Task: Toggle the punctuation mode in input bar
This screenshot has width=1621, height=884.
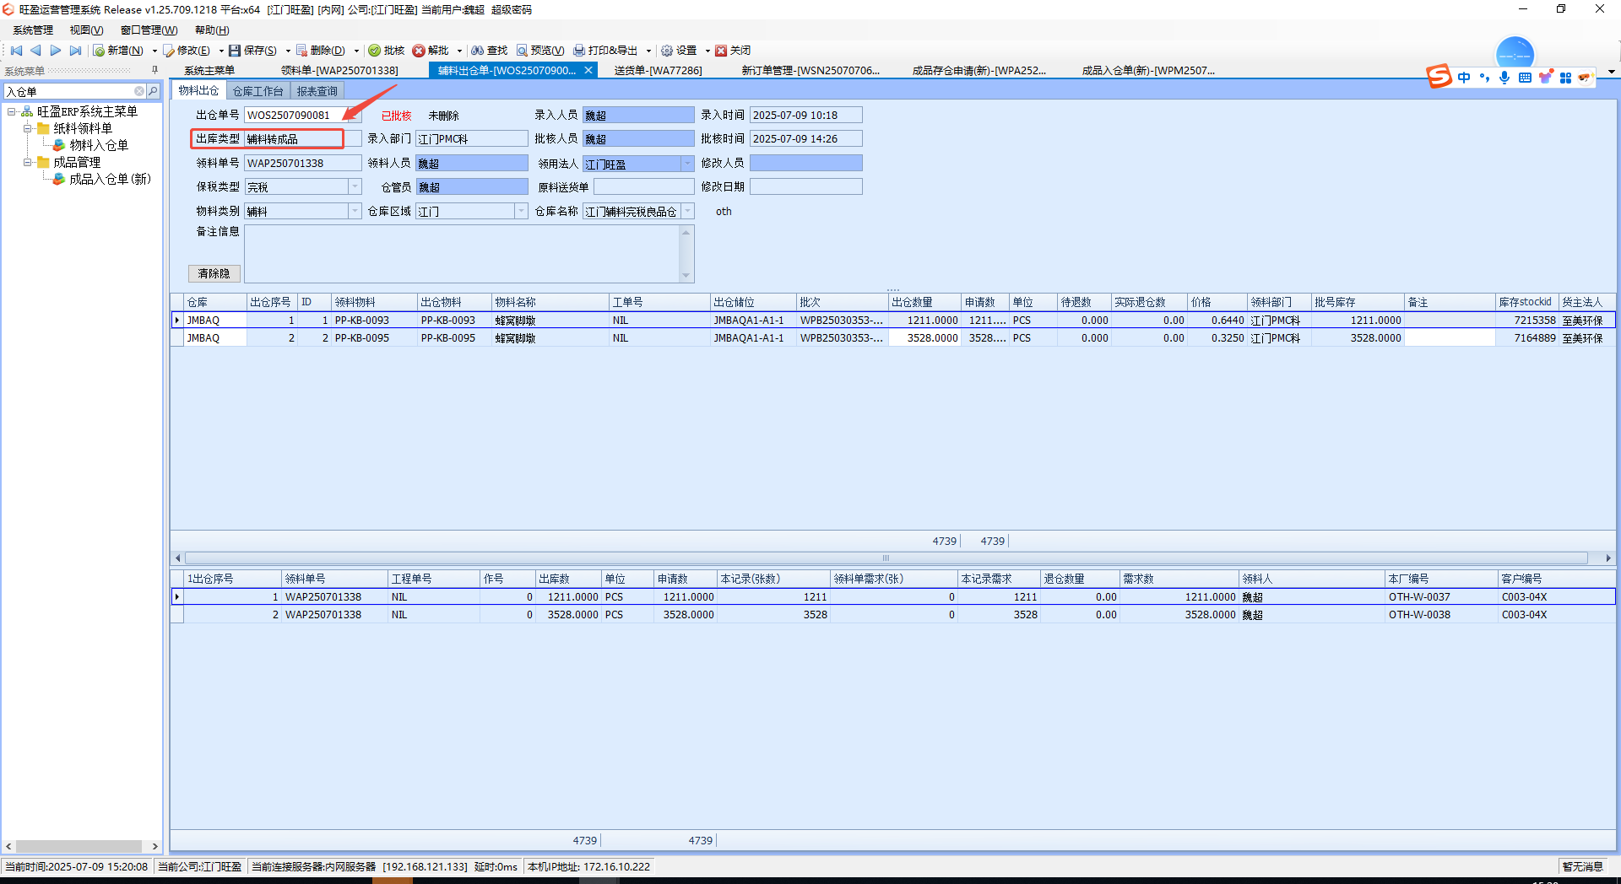Action: pos(1484,78)
